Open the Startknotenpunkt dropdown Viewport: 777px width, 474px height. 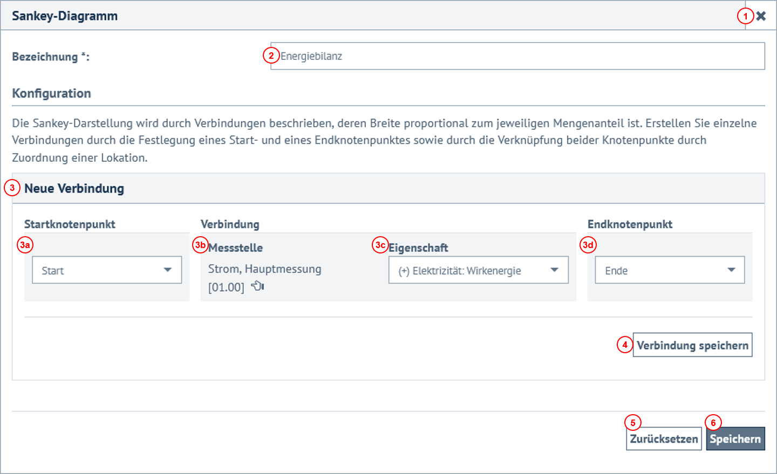point(106,270)
